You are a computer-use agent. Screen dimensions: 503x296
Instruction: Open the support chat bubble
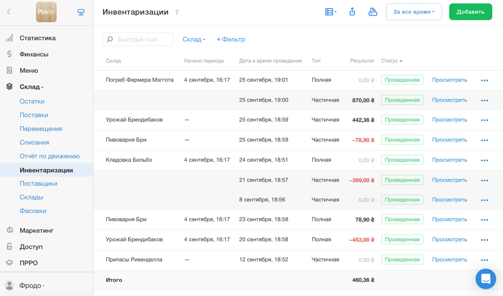tap(485, 279)
